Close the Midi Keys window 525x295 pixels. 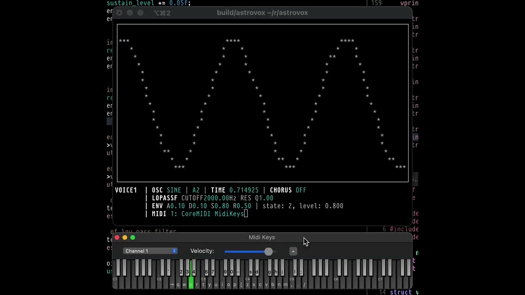click(117, 238)
